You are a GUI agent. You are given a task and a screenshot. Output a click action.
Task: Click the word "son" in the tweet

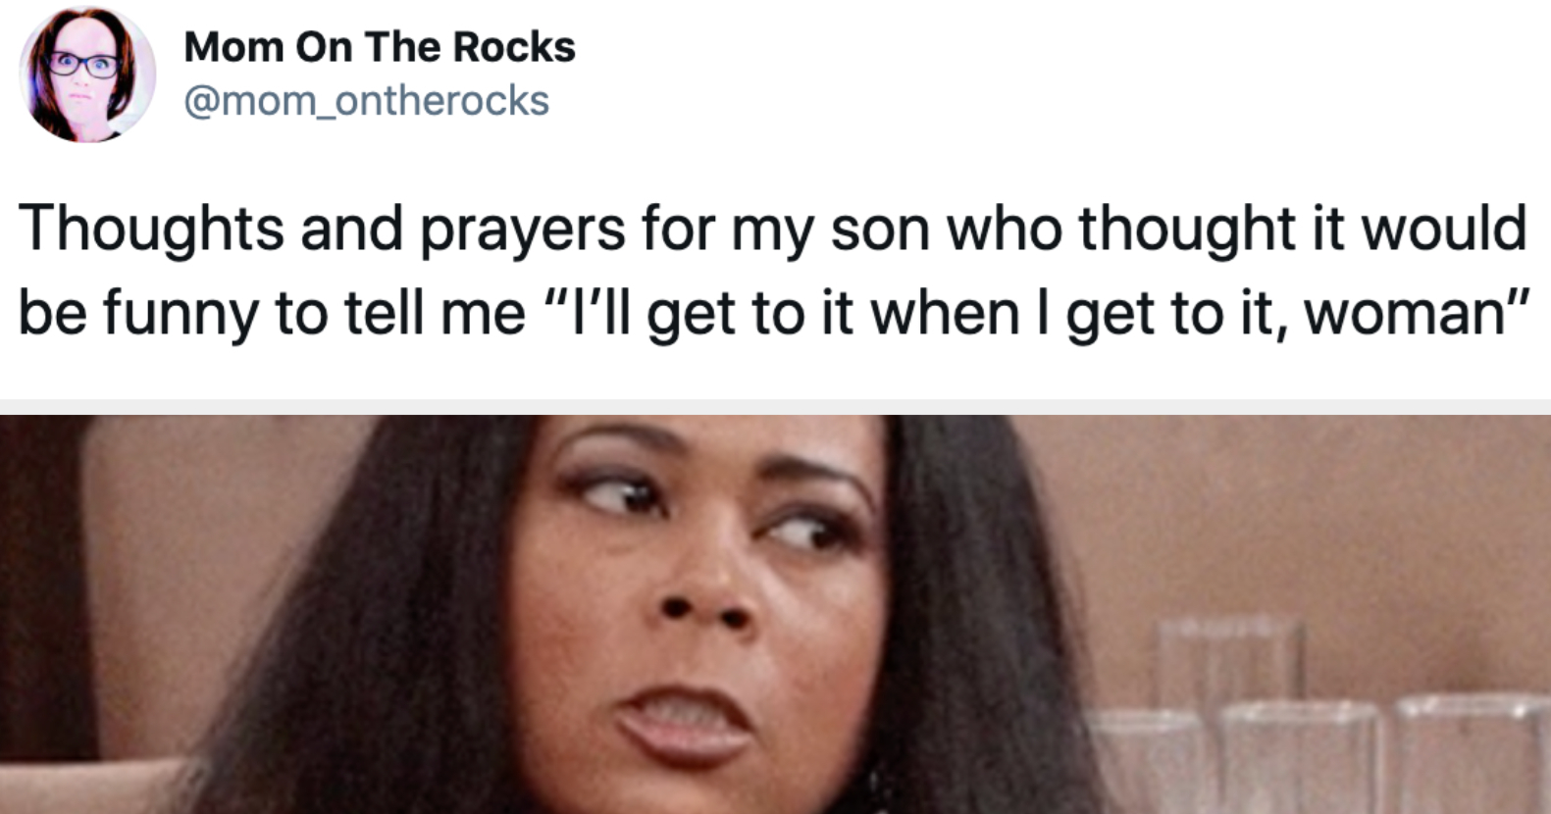coord(880,229)
